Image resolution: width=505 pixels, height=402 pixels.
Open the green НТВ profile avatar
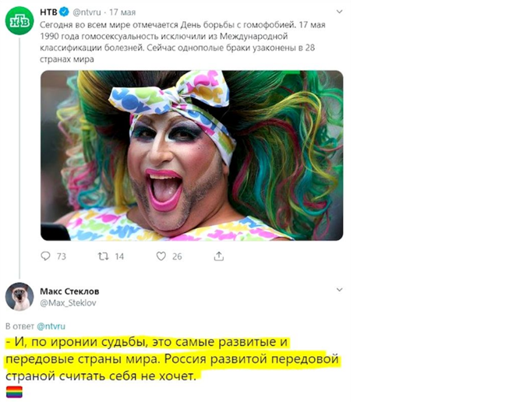[19, 21]
